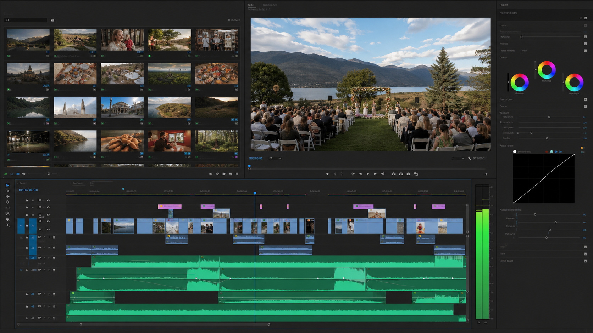The width and height of the screenshot is (593, 333).
Task: Click the project panel search field
Action: (x=26, y=20)
